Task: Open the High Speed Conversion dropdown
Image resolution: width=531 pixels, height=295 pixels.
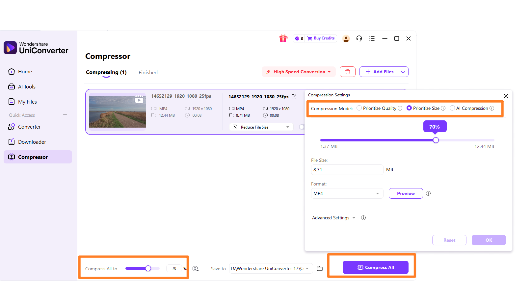Action: [x=299, y=72]
